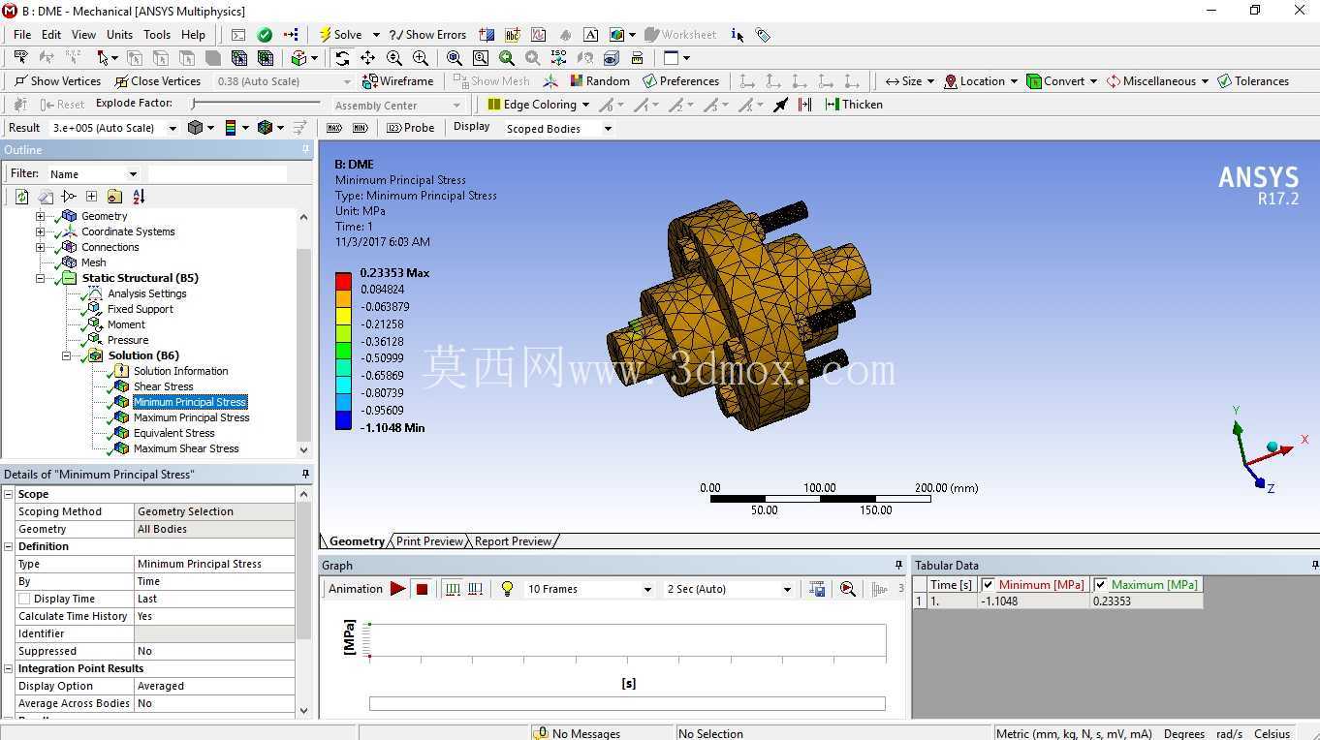Open the Result scale dropdown

pos(173,128)
